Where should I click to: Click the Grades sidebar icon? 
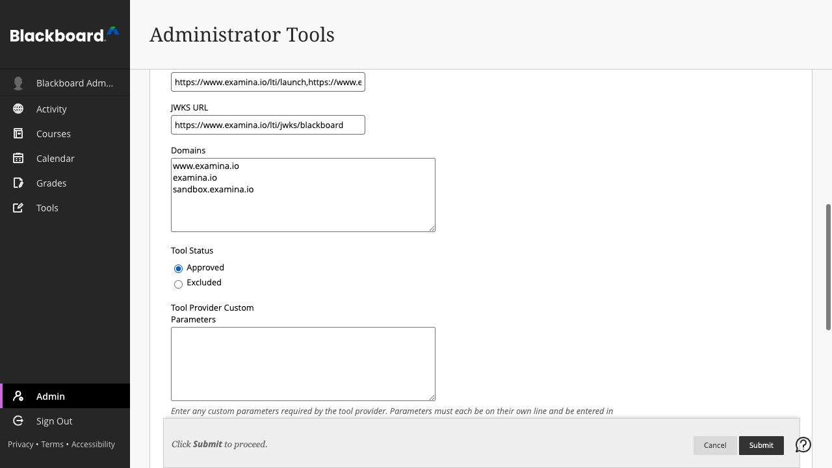click(18, 183)
